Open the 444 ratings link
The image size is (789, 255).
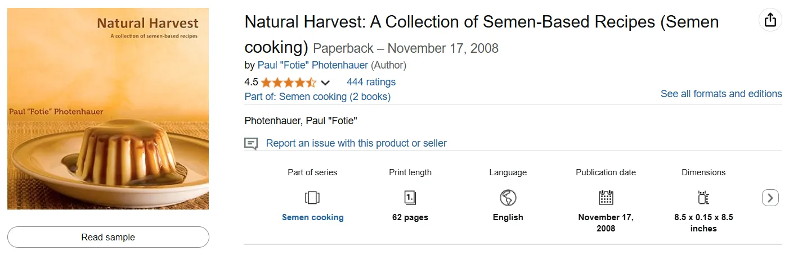(371, 82)
